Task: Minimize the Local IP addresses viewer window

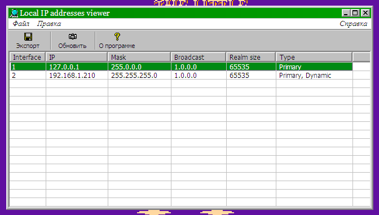Action: 346,13
